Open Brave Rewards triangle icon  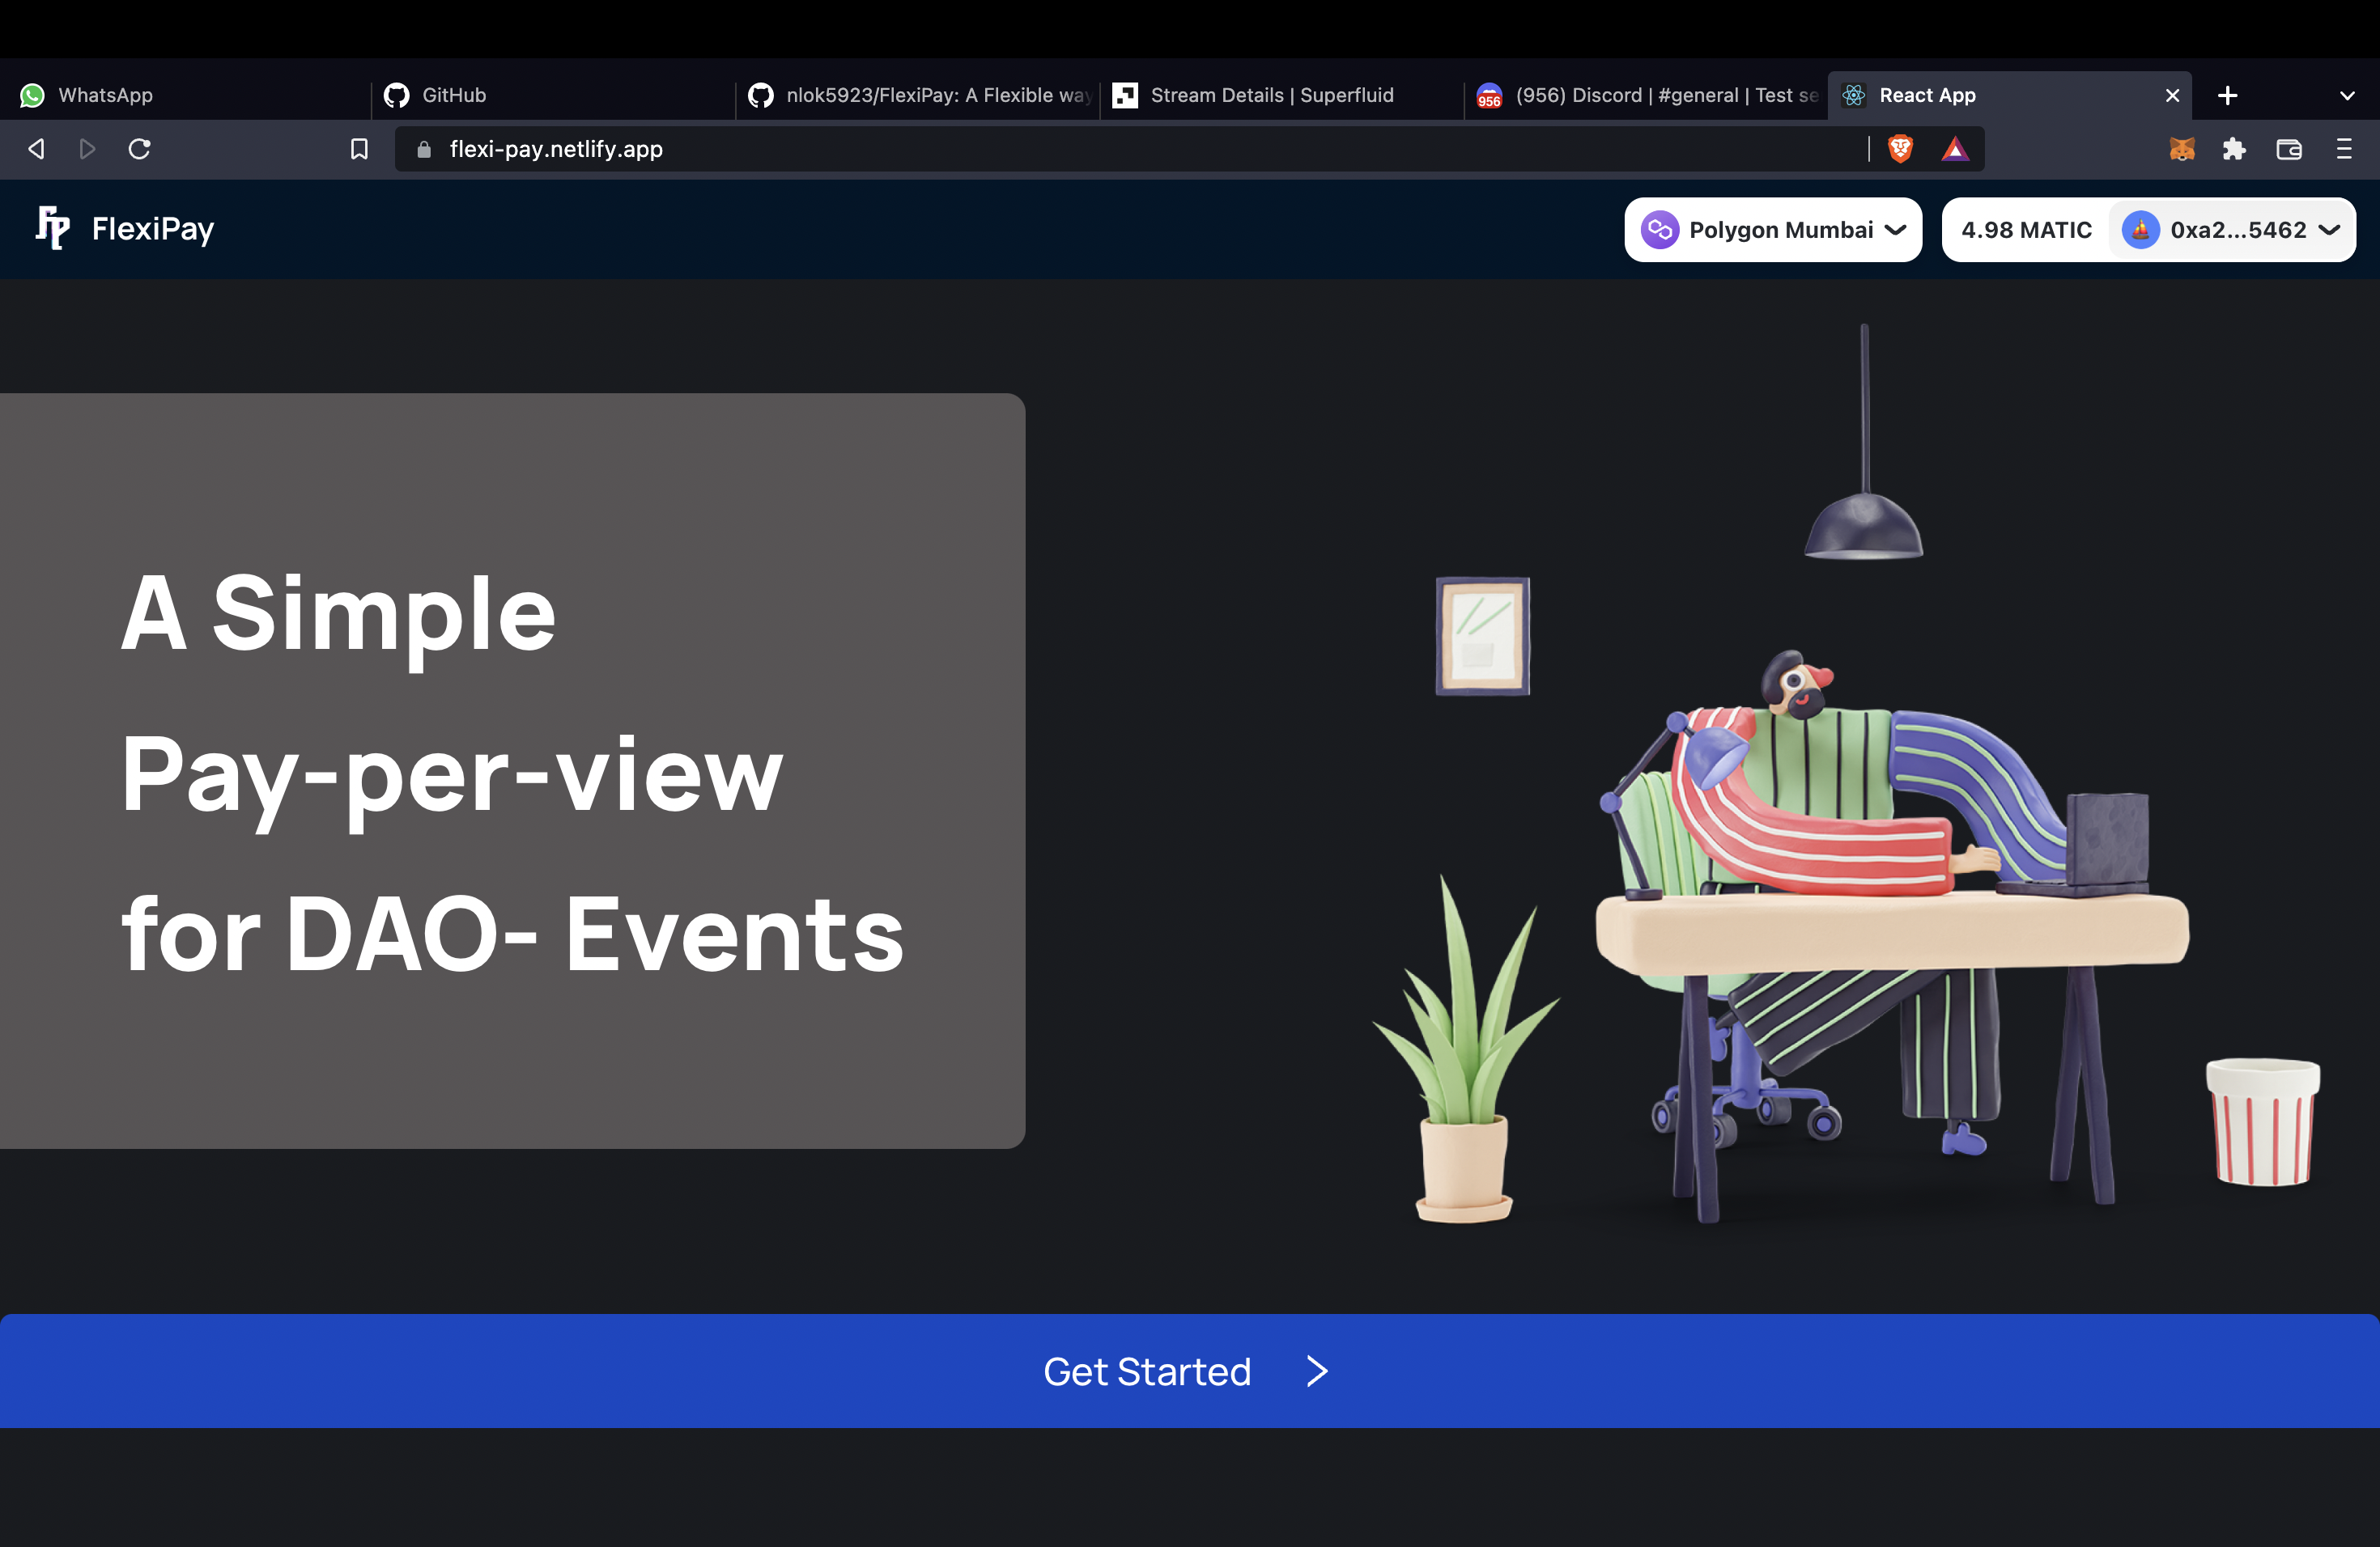point(1955,149)
